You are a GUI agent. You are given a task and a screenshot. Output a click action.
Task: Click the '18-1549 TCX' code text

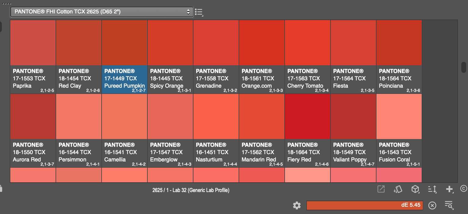(x=349, y=152)
